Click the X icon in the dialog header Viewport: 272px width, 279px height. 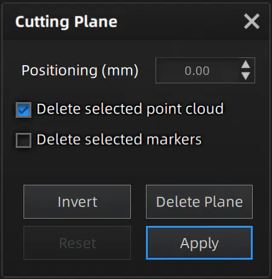coord(251,21)
